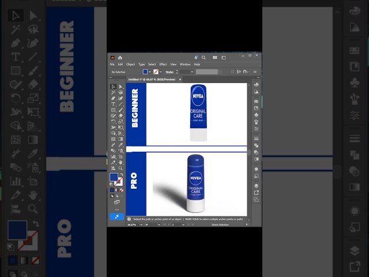Select the Rotate tool
Image resolution: width=369 pixels, height=277 pixels.
coord(113,122)
